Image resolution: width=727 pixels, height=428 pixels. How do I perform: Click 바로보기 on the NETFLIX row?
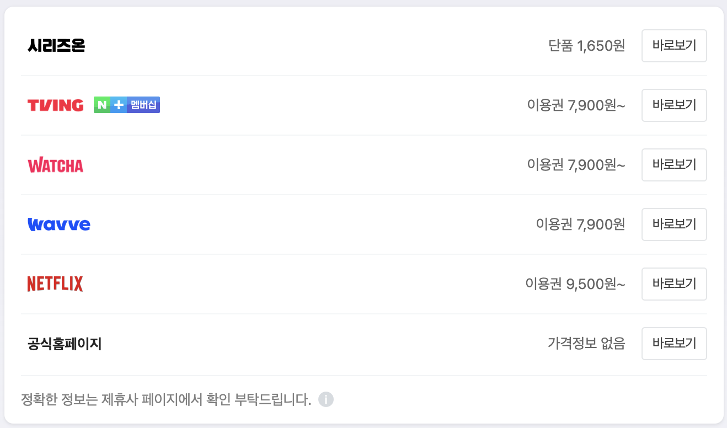click(x=673, y=283)
